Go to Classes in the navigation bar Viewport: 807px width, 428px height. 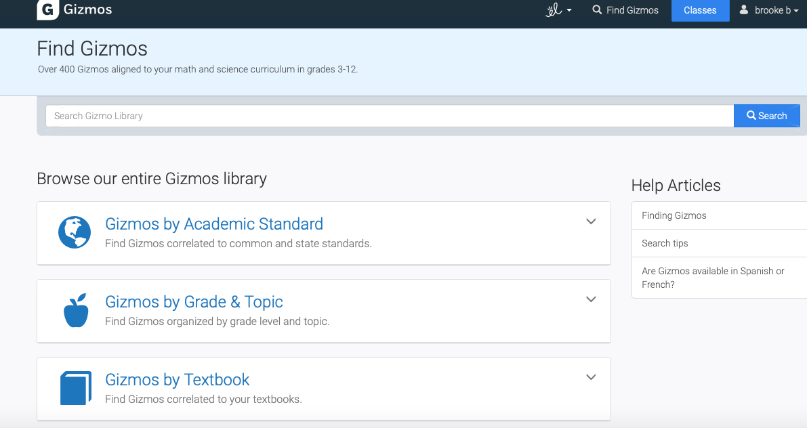[x=700, y=10]
